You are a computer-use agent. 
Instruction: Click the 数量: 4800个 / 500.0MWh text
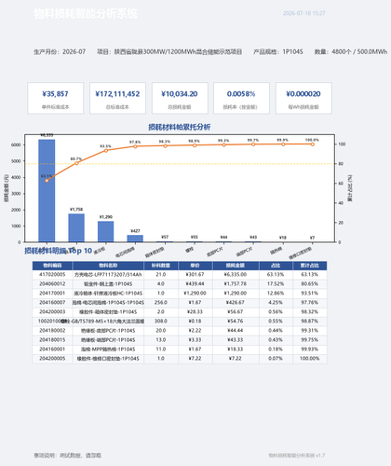[x=351, y=52]
